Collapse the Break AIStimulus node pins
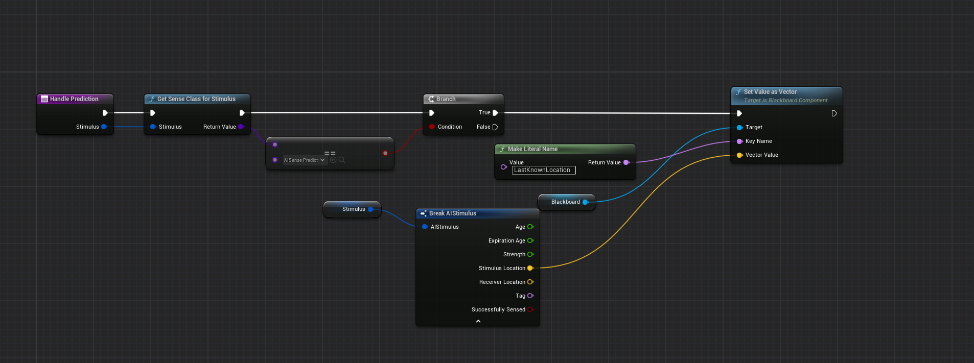Screen dimensions: 974x363 pos(478,321)
